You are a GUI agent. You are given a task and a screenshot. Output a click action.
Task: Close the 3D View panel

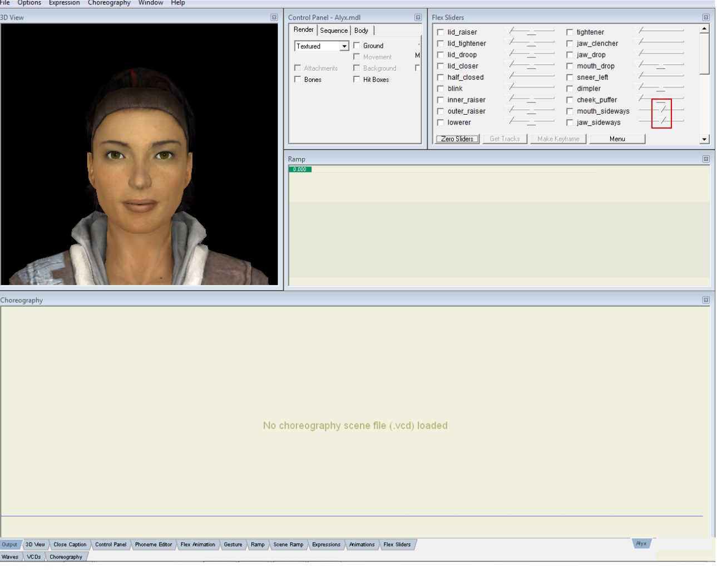[x=274, y=17]
